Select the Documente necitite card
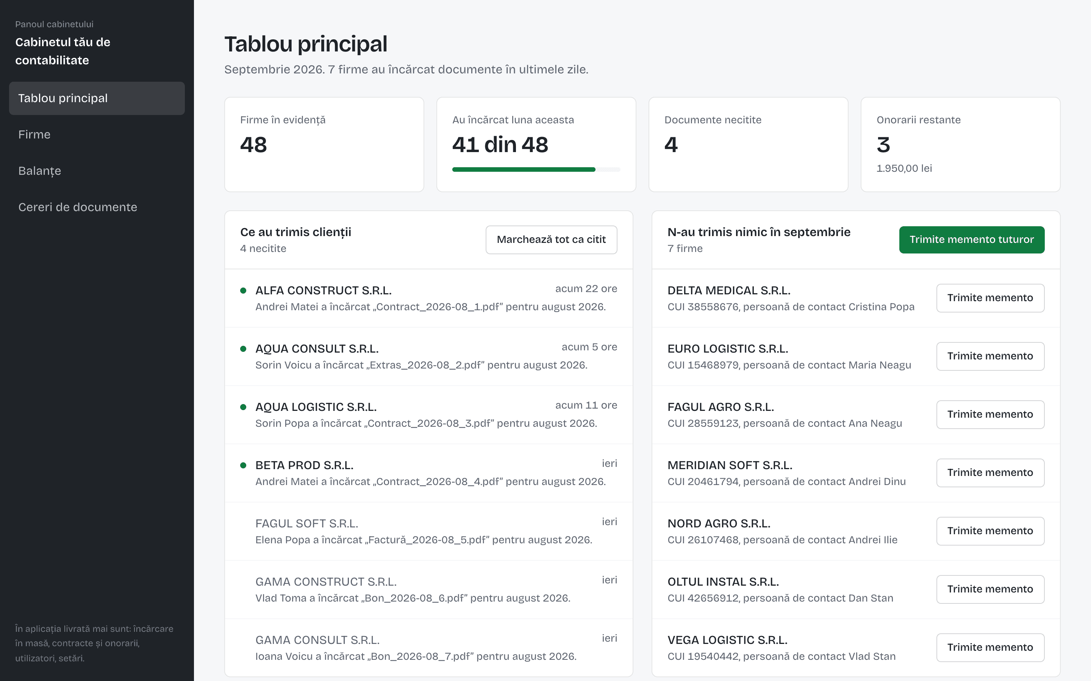Viewport: 1091px width, 681px height. point(749,145)
